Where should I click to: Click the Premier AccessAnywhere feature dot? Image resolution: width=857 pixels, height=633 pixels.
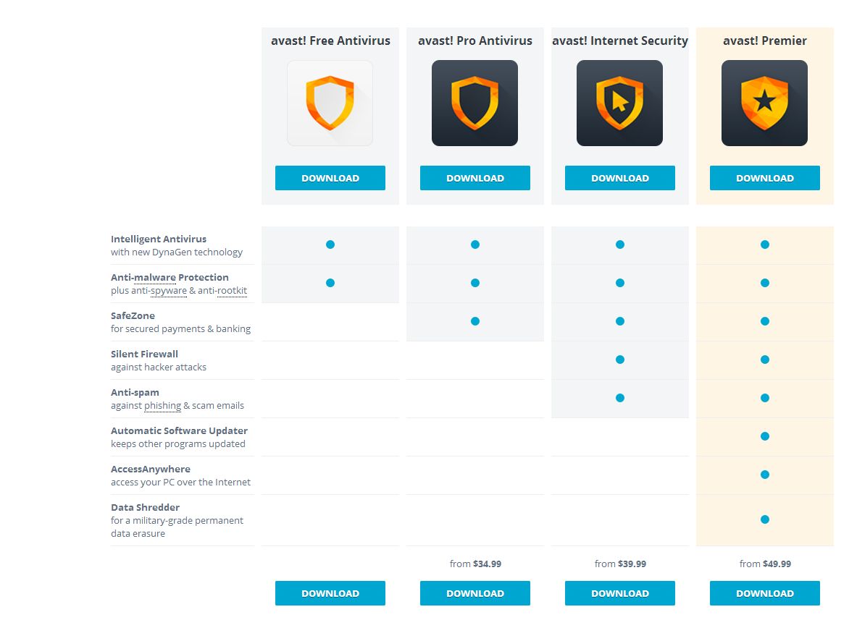pos(765,475)
